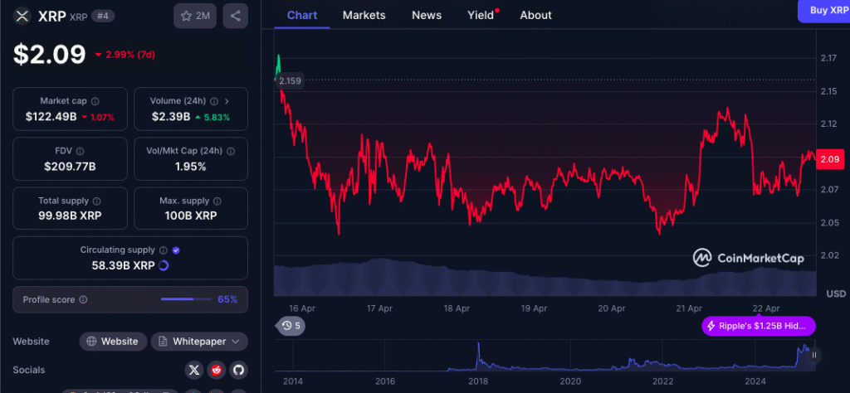Click the volume bars under the chart
The width and height of the screenshot is (850, 393).
[545, 277]
